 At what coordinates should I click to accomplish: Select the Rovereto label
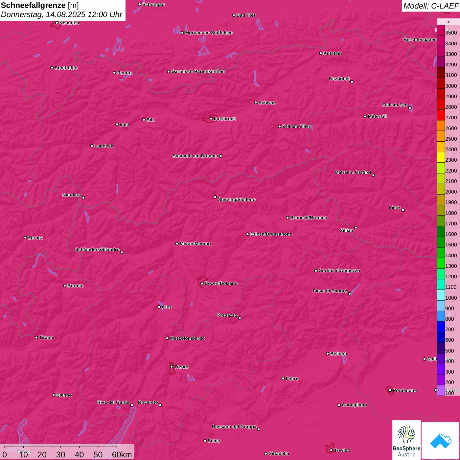(148, 402)
